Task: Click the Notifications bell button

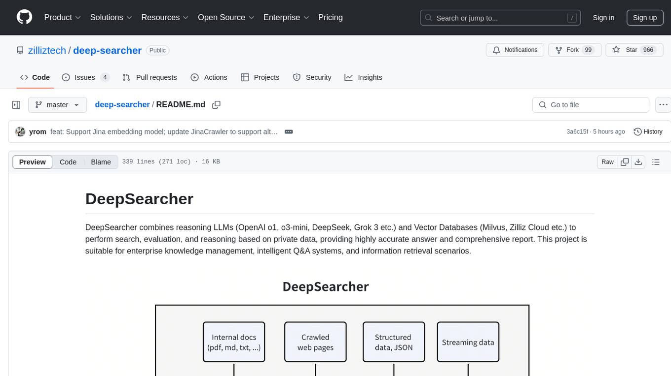Action: click(515, 50)
